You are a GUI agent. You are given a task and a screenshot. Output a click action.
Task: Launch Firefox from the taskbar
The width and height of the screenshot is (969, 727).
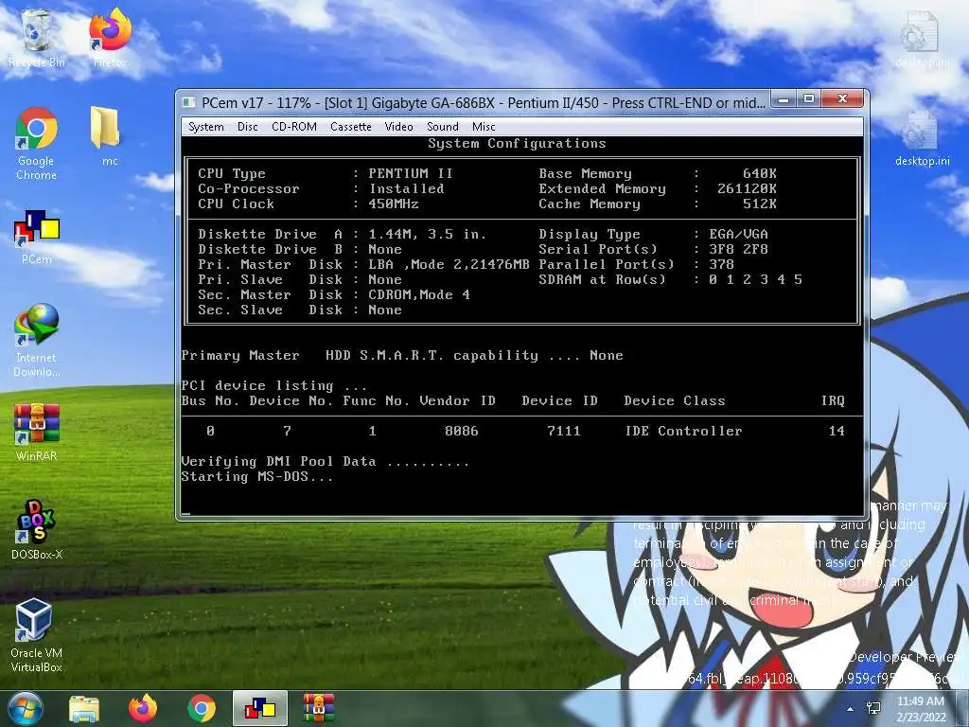[143, 708]
